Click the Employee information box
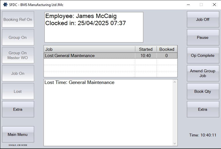The height and width of the screenshot is (149, 221). pyautogui.click(x=94, y=27)
